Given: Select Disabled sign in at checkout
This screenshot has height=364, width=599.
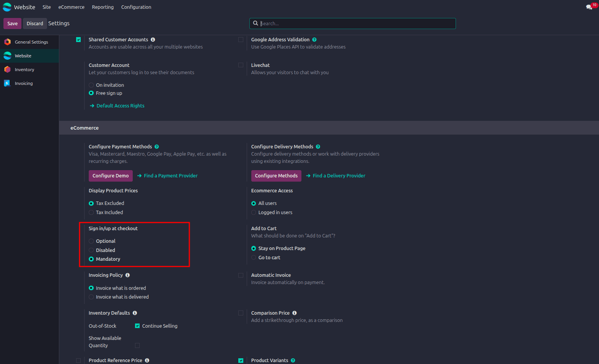Looking at the screenshot, I should pyautogui.click(x=91, y=250).
